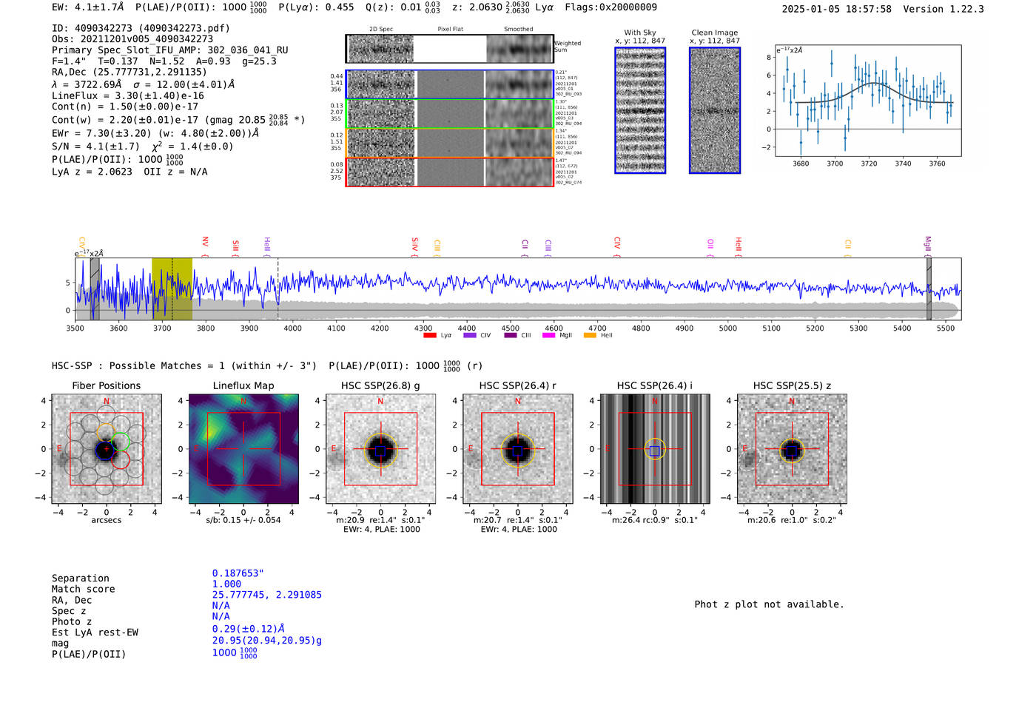
Task: Click the 2D Spec column header
Action: [x=381, y=30]
